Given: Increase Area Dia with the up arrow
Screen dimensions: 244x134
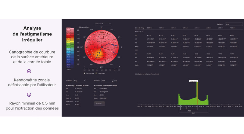Looking at the screenshot, I should (x=113, y=80).
